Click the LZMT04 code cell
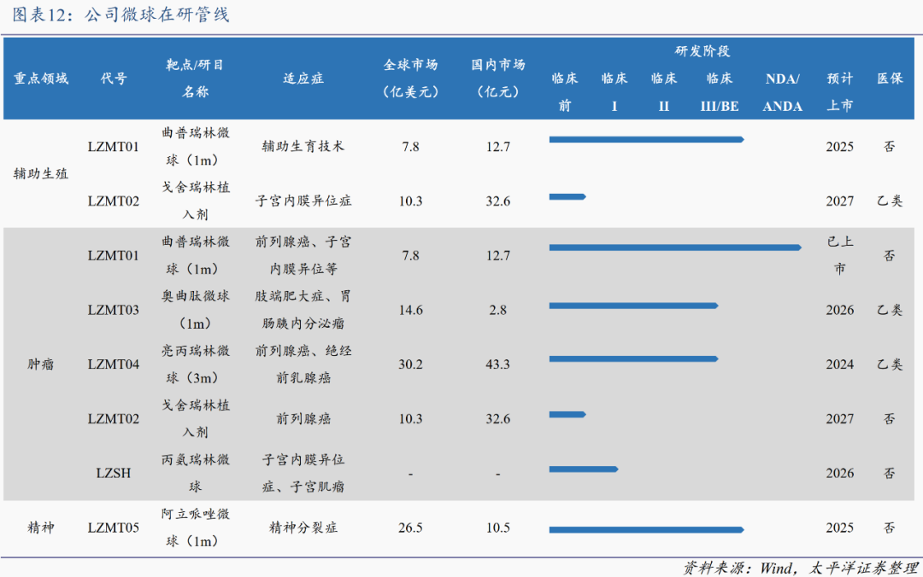923x577 pixels. click(x=113, y=364)
